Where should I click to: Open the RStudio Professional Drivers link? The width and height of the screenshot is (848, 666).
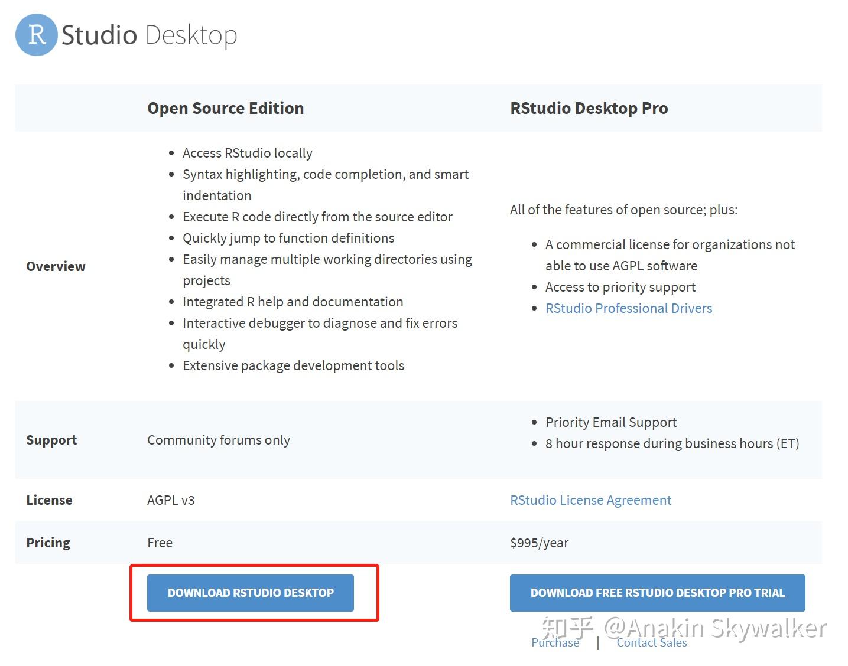628,308
